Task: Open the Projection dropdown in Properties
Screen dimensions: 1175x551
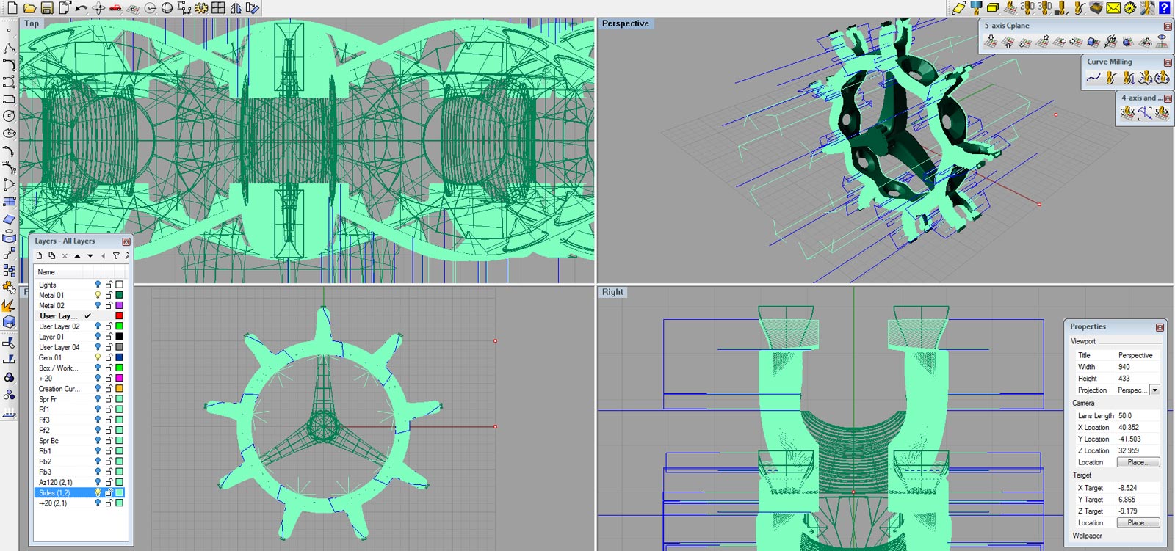Action: pos(1154,390)
